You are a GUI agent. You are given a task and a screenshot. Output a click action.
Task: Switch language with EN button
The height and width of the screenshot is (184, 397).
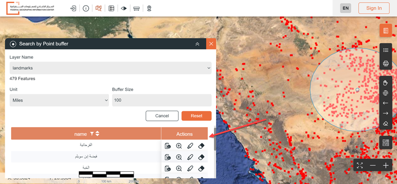[345, 8]
